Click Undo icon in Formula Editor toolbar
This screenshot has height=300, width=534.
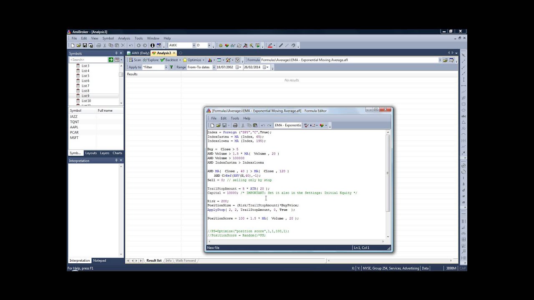pyautogui.click(x=263, y=125)
